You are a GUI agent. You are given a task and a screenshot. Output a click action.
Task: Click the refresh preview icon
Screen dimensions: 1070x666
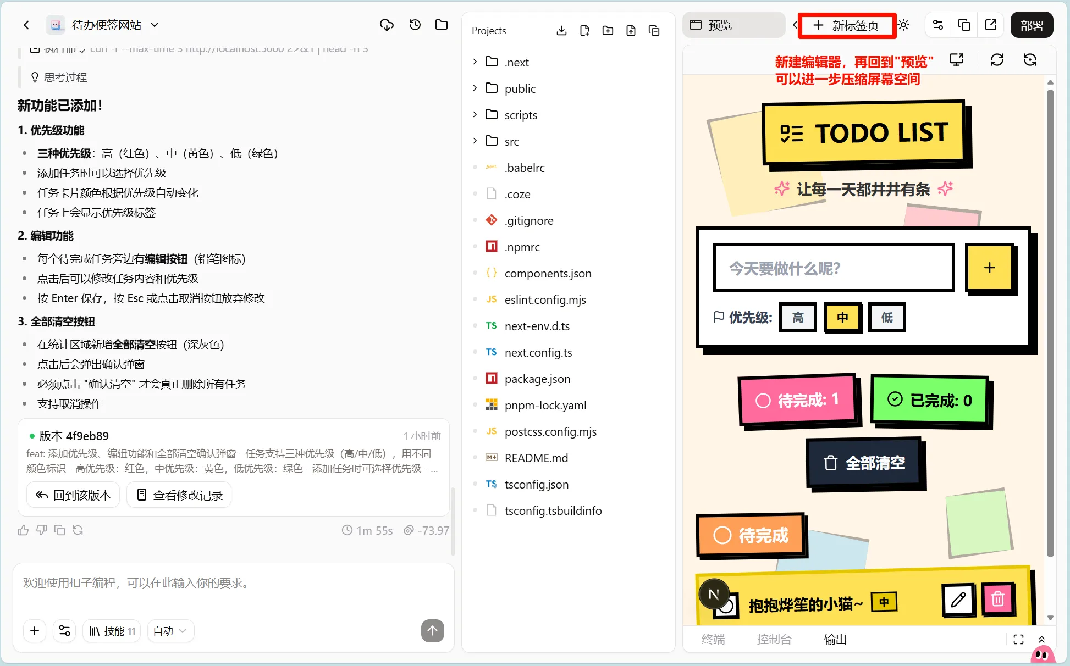(x=997, y=60)
